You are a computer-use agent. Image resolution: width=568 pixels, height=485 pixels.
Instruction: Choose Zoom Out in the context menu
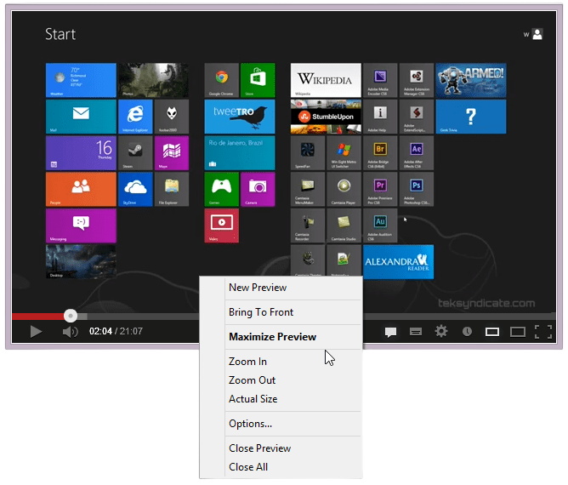click(252, 380)
